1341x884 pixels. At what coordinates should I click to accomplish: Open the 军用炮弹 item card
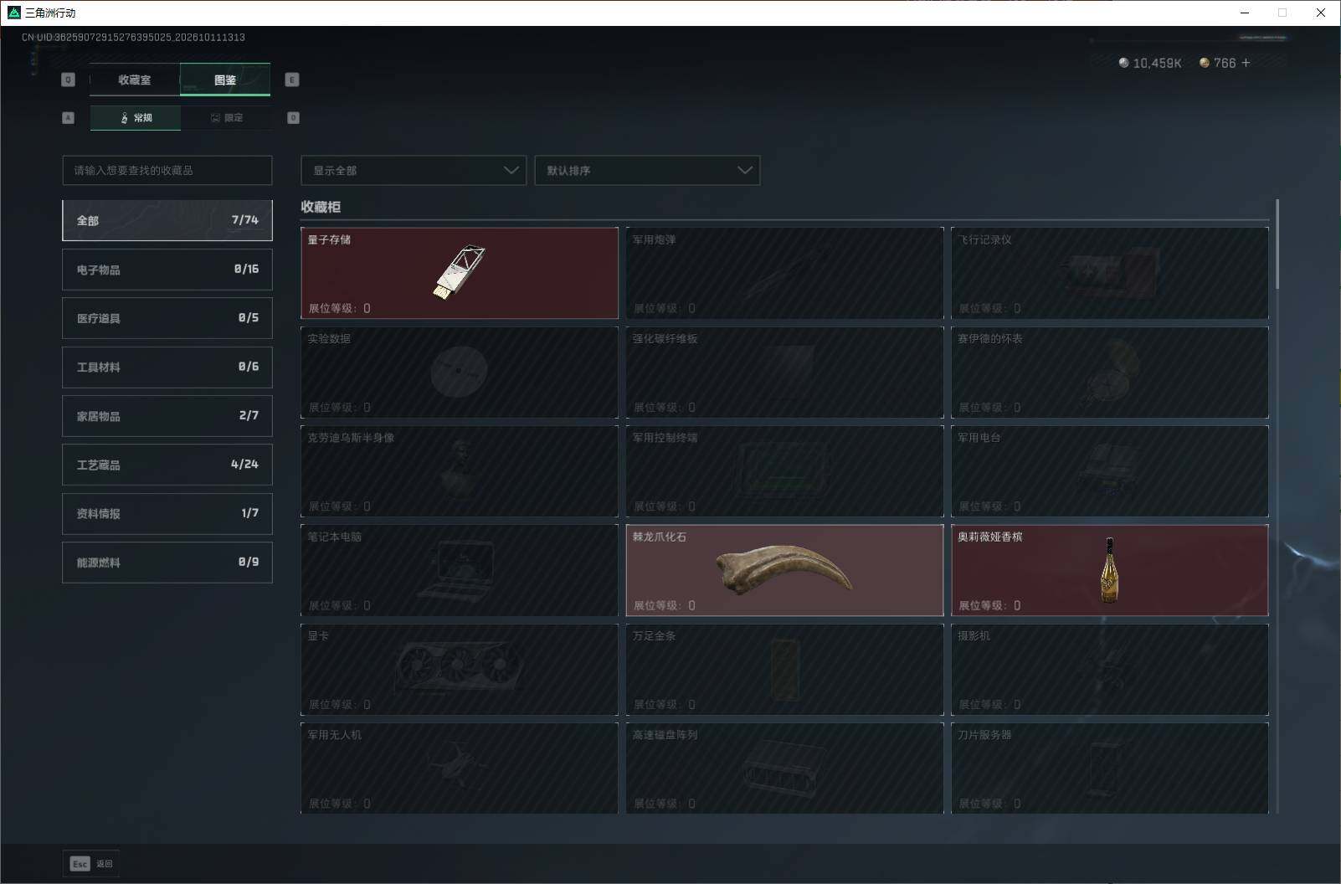784,273
